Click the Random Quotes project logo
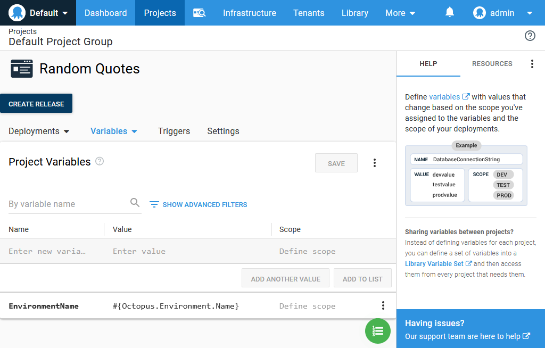Image resolution: width=545 pixels, height=348 pixels. [21, 69]
